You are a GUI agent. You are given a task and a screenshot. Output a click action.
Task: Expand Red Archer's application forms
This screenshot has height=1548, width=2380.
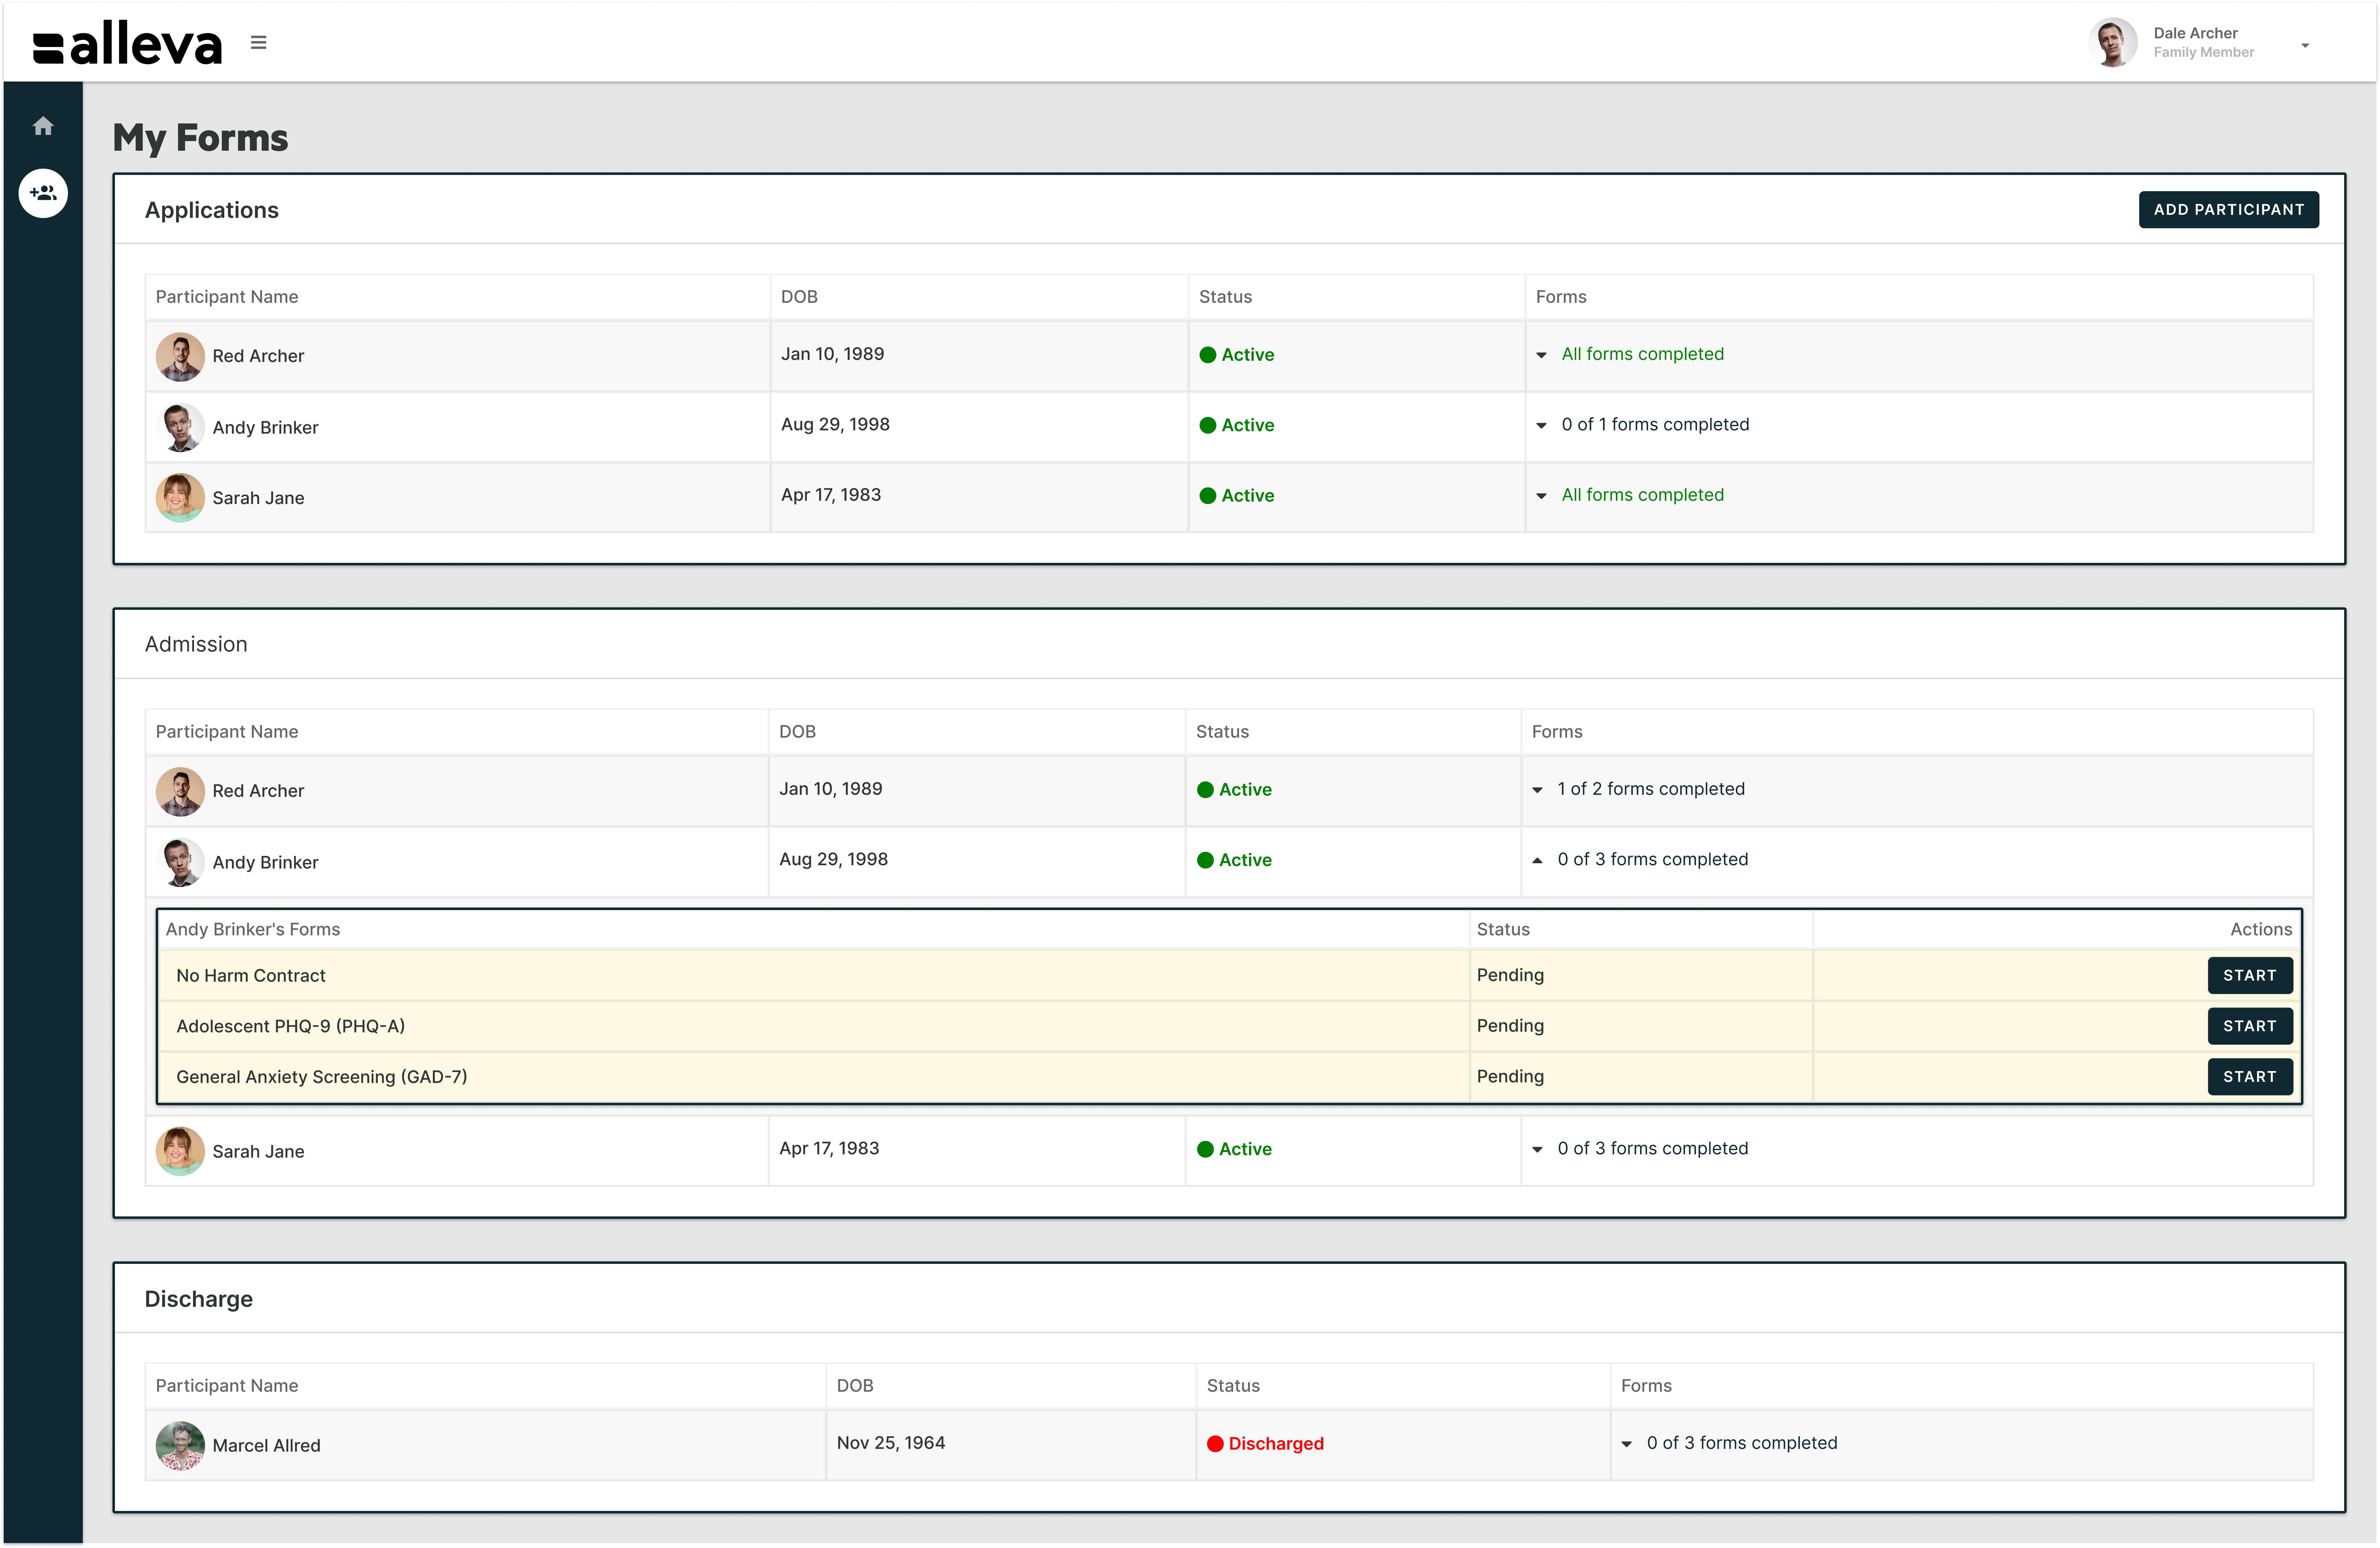point(1541,355)
